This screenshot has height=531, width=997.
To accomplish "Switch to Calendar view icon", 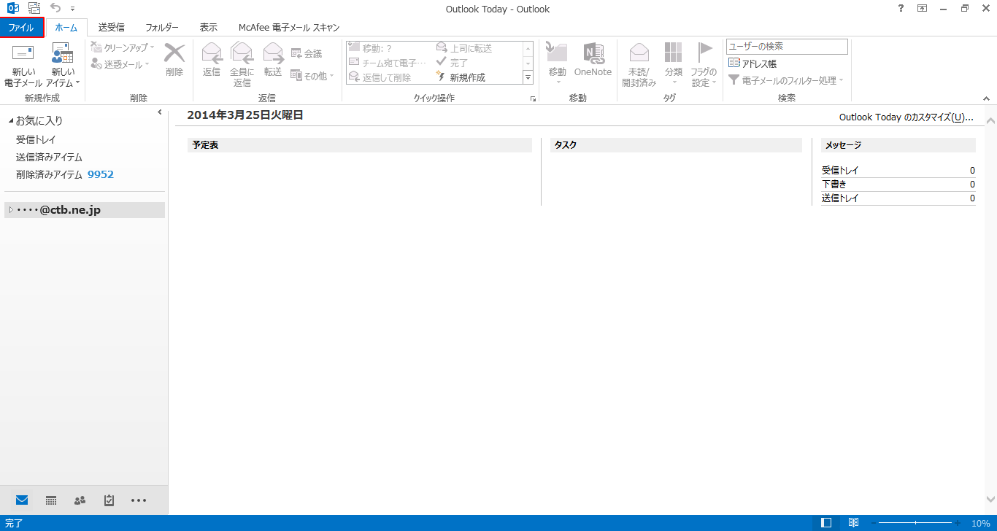I will tap(51, 500).
